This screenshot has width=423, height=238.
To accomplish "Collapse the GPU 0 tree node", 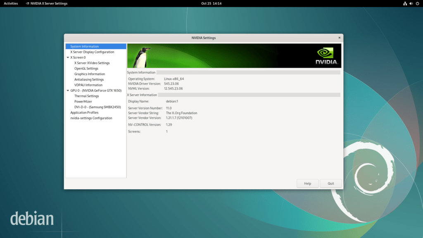I will click(x=68, y=90).
